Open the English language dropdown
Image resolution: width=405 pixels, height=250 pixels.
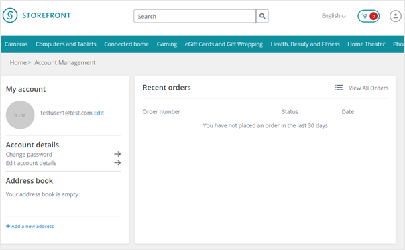(333, 16)
